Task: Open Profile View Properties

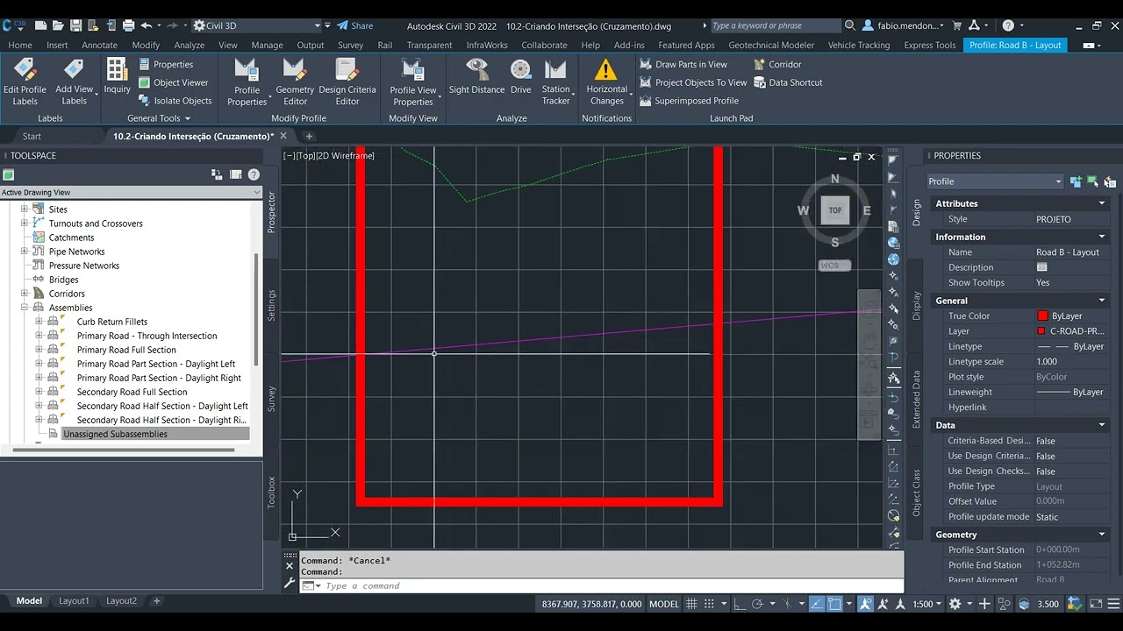Action: click(x=413, y=82)
